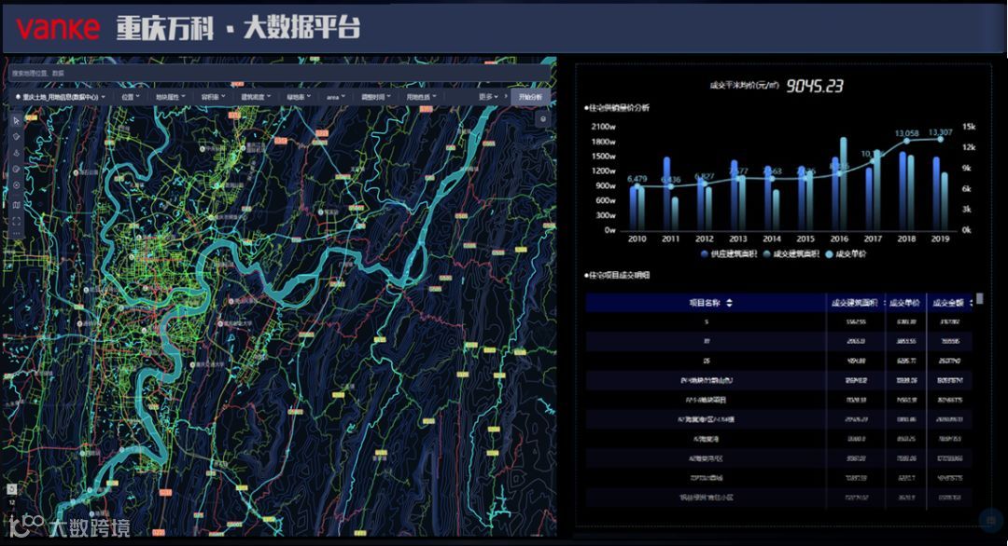This screenshot has width=1008, height=546.
Task: Open the folded map icon tool
Action: [x=17, y=205]
